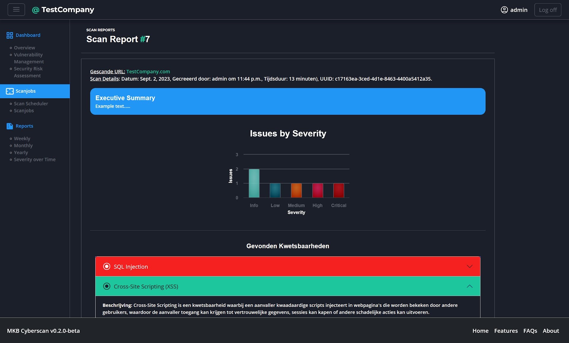Click the FAQs footer link

[x=530, y=331]
